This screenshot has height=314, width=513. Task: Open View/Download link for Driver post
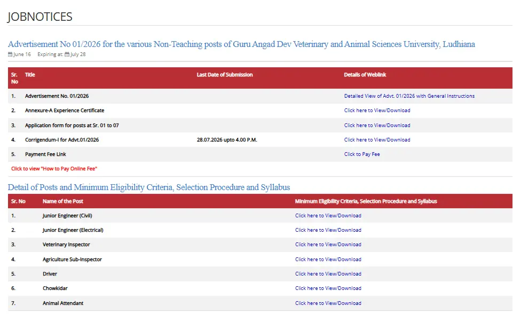(328, 274)
